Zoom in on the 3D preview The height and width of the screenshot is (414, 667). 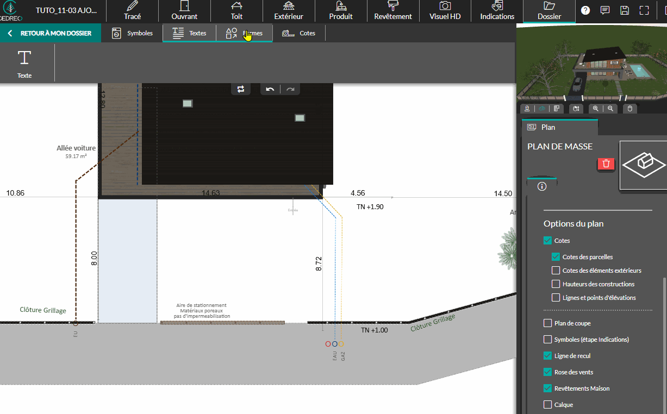(596, 109)
